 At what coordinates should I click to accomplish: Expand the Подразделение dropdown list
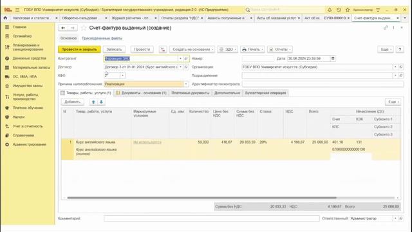(x=395, y=75)
